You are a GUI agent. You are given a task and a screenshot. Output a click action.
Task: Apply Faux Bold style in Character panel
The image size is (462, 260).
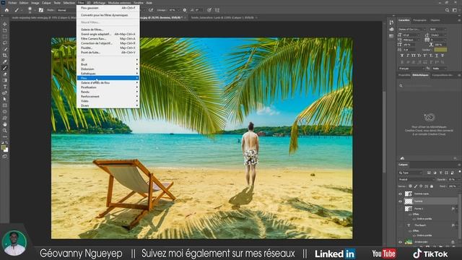(x=402, y=56)
